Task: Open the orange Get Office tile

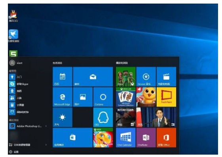Action: 166,138
